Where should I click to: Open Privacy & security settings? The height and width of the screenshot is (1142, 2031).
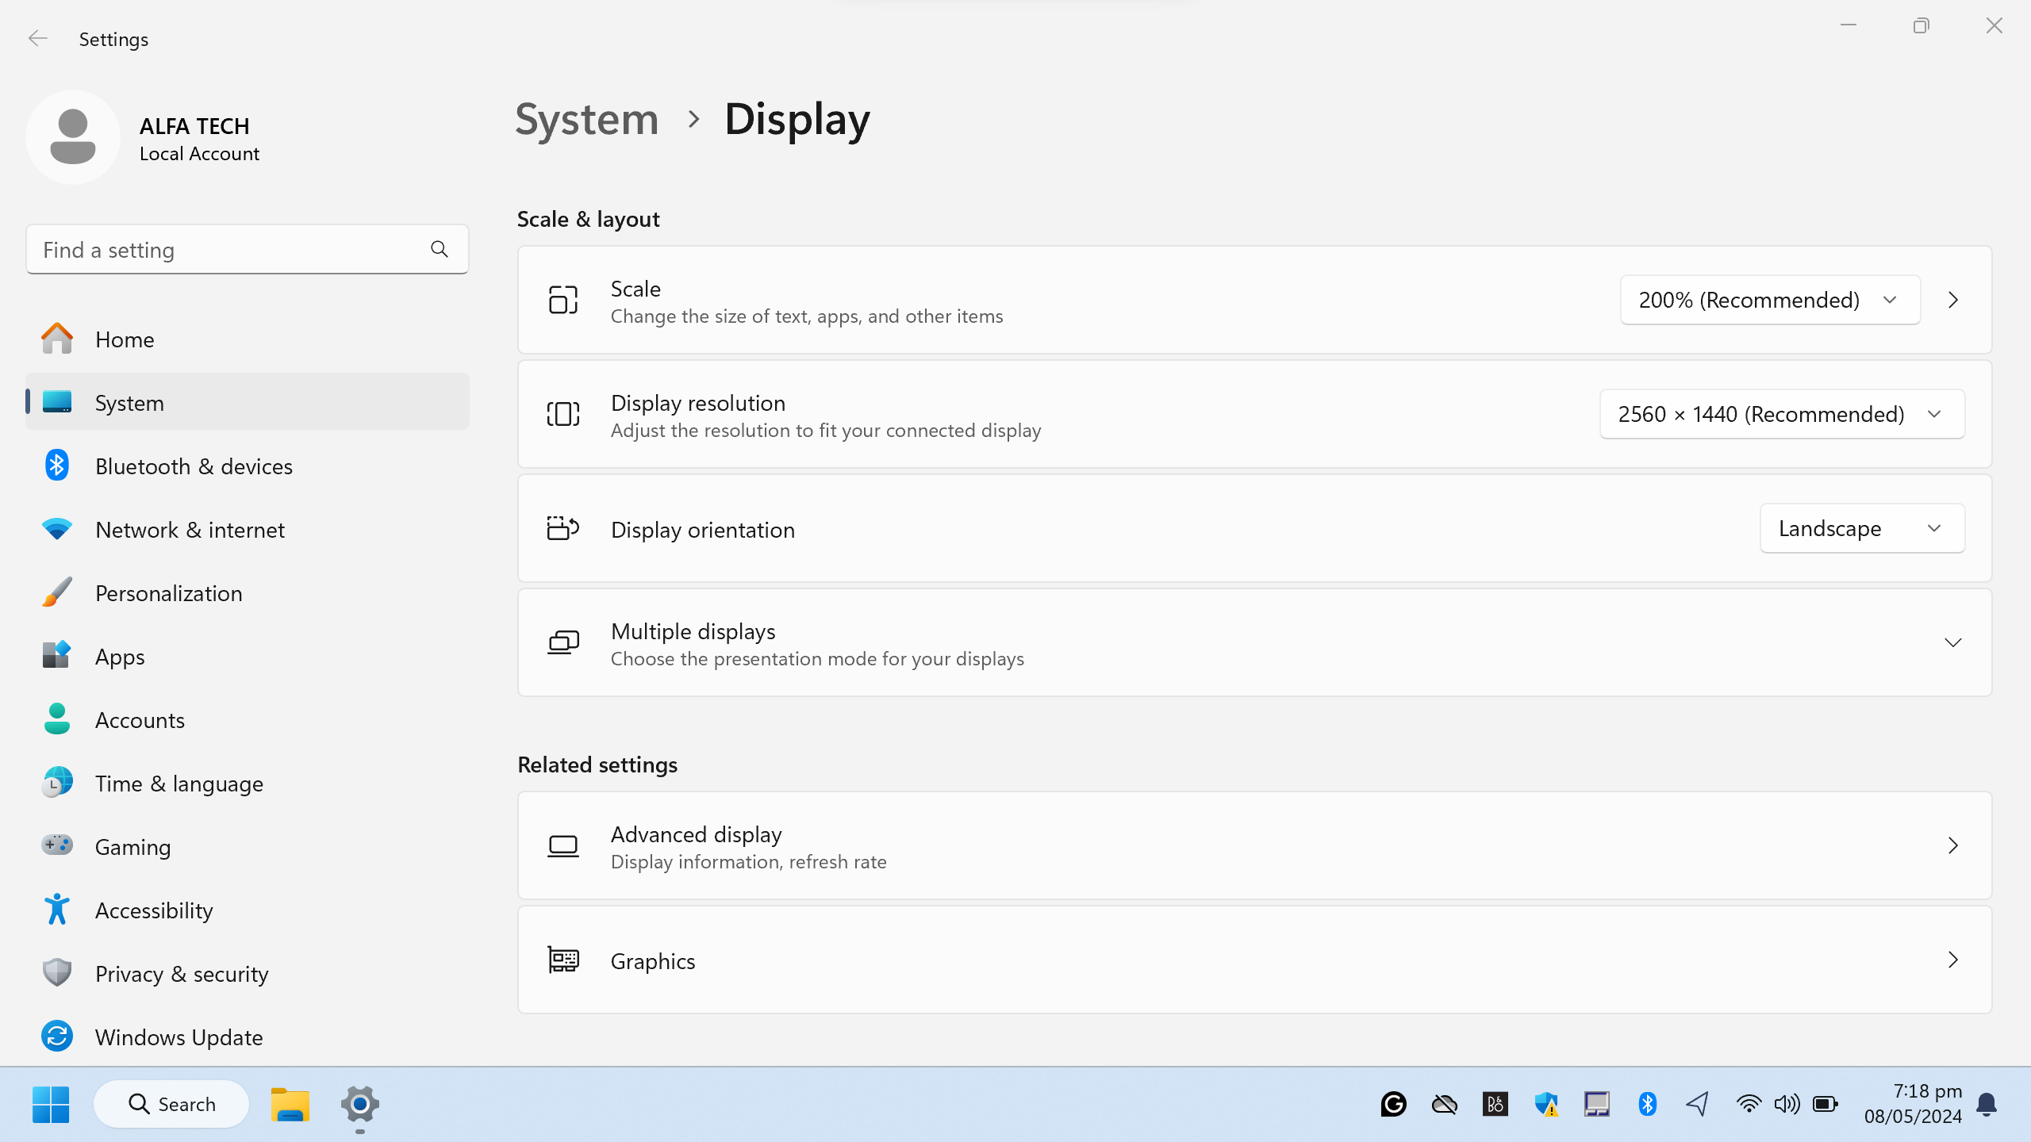tap(248, 973)
